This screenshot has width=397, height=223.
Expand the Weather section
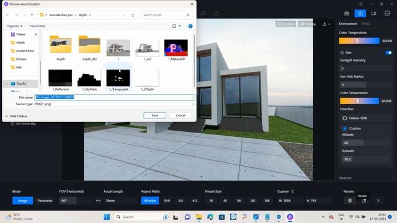(x=393, y=178)
